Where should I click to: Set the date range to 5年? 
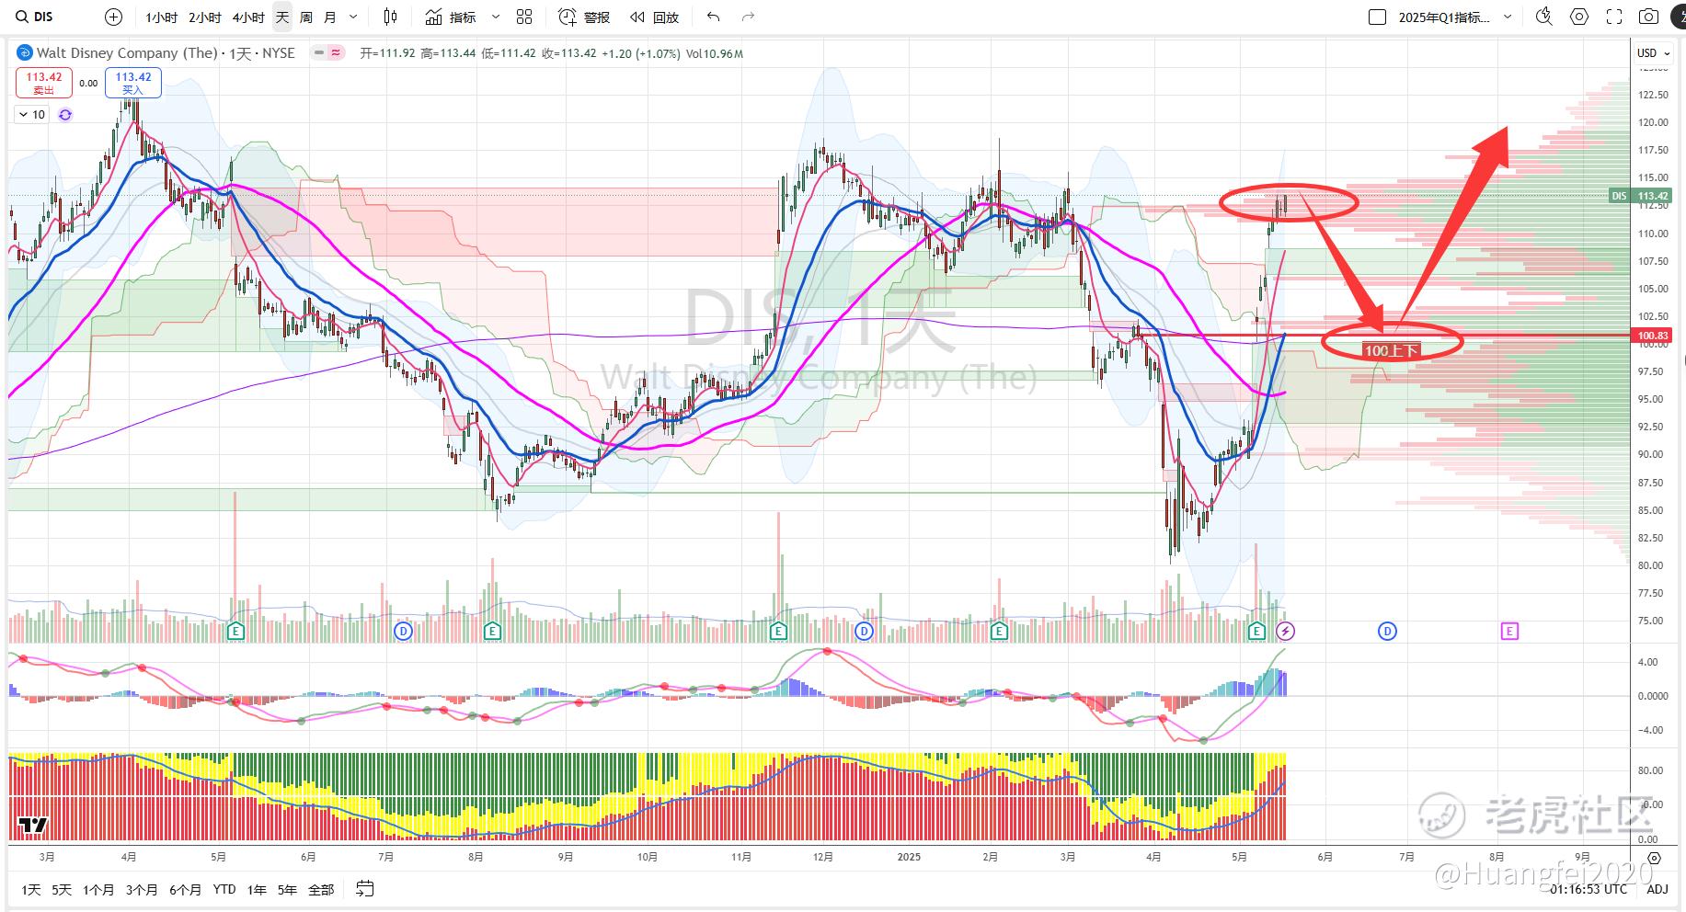click(287, 889)
